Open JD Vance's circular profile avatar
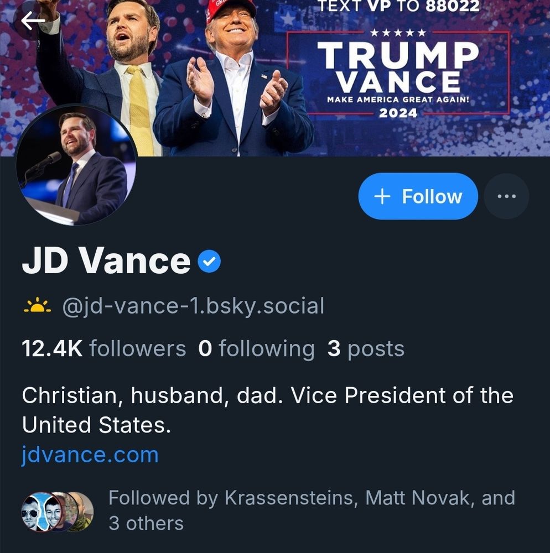Screen dimensions: 550x553 coord(76,165)
